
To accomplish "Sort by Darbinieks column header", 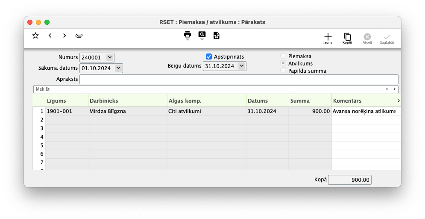I will [x=128, y=101].
